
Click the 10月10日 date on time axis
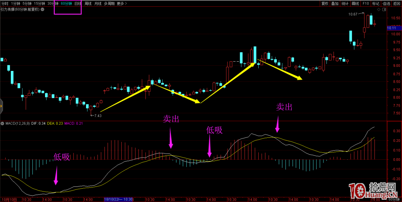click(x=9, y=199)
